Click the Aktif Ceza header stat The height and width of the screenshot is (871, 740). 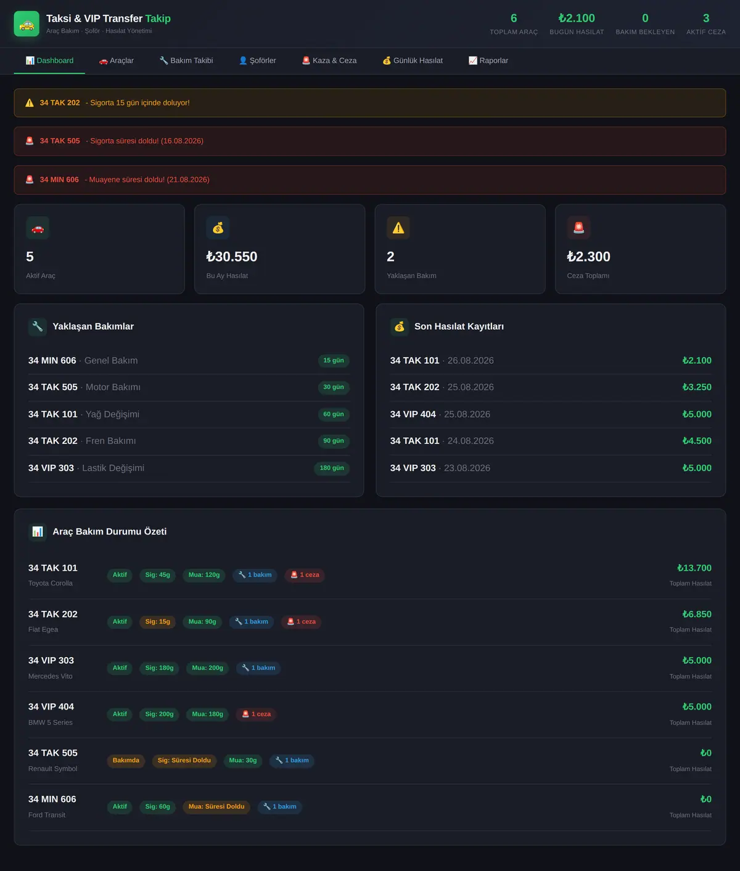click(x=706, y=24)
